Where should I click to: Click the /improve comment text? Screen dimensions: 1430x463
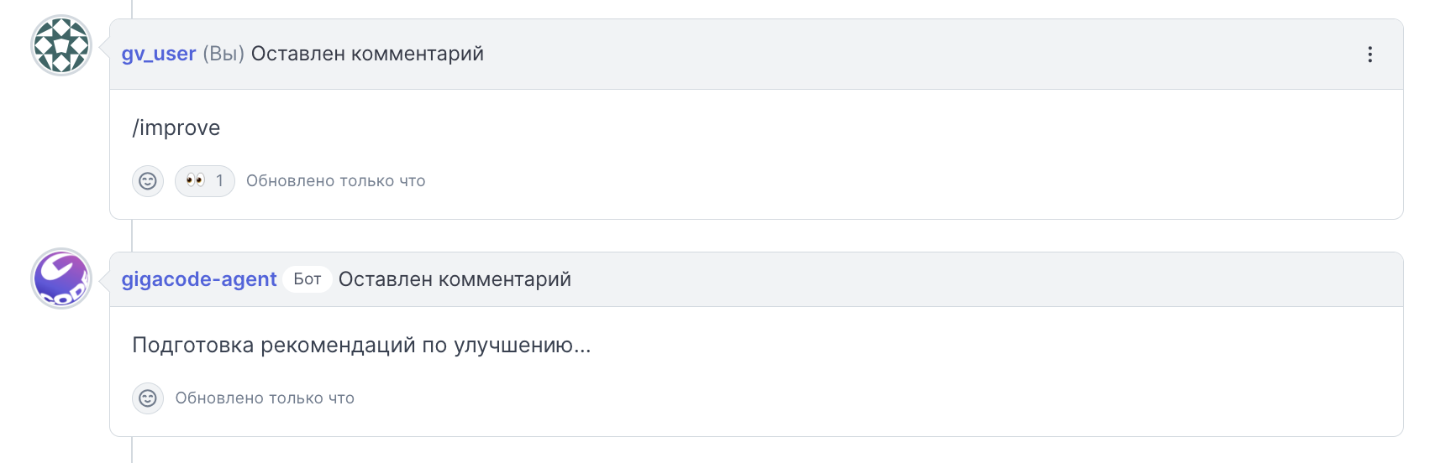(x=176, y=127)
